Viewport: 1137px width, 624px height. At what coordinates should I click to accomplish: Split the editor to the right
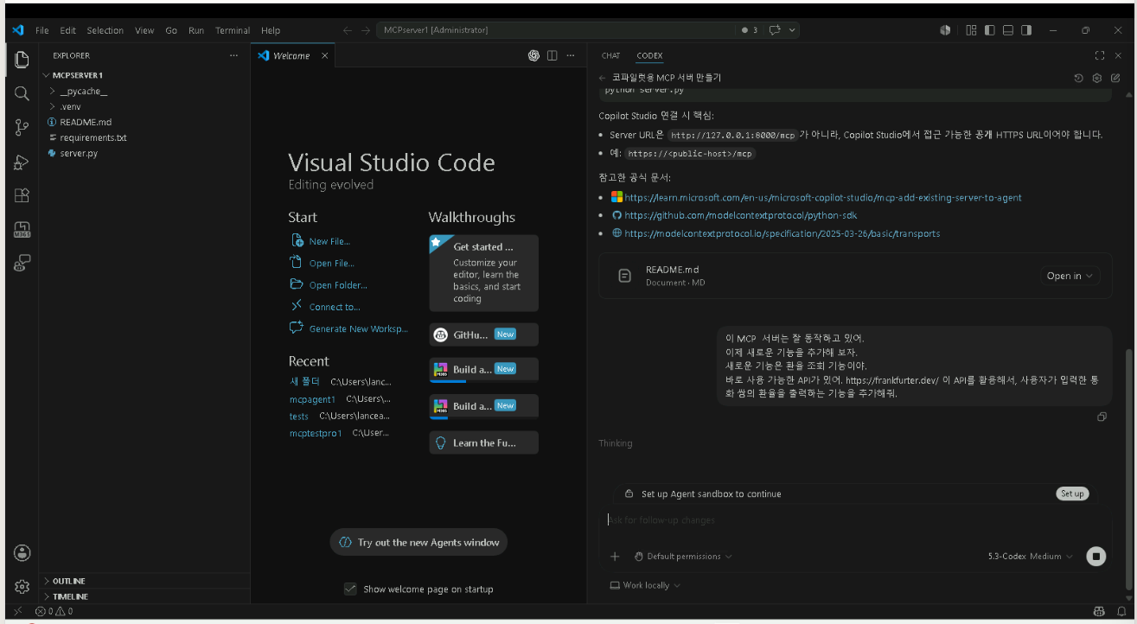[x=552, y=55]
